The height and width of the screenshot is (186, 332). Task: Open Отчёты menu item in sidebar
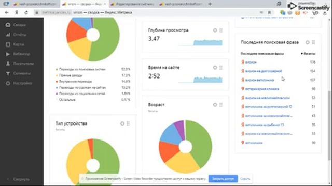pos(20,35)
